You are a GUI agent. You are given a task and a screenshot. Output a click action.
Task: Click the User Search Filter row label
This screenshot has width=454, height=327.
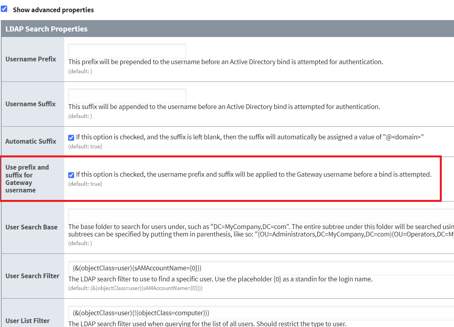point(32,276)
